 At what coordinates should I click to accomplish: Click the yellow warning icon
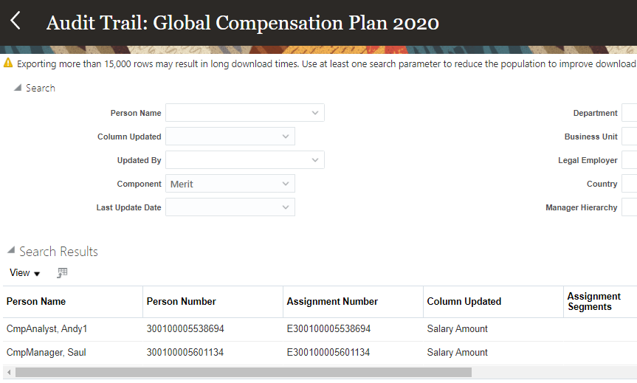click(8, 63)
